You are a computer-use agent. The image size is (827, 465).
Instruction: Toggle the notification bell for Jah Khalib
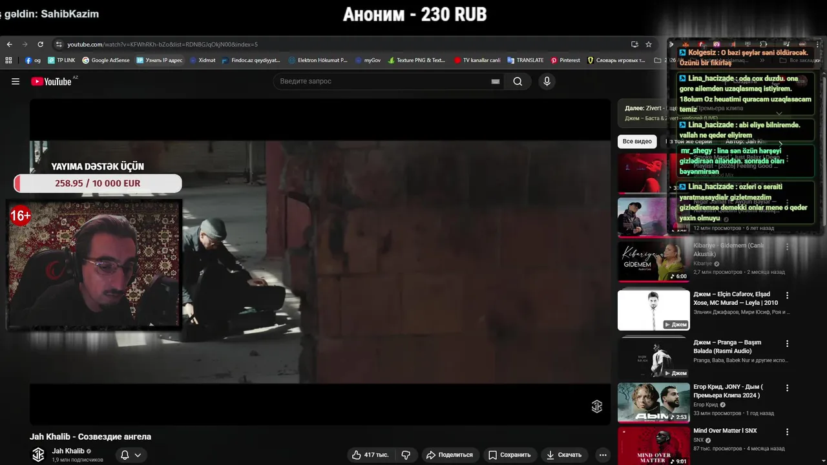(125, 455)
